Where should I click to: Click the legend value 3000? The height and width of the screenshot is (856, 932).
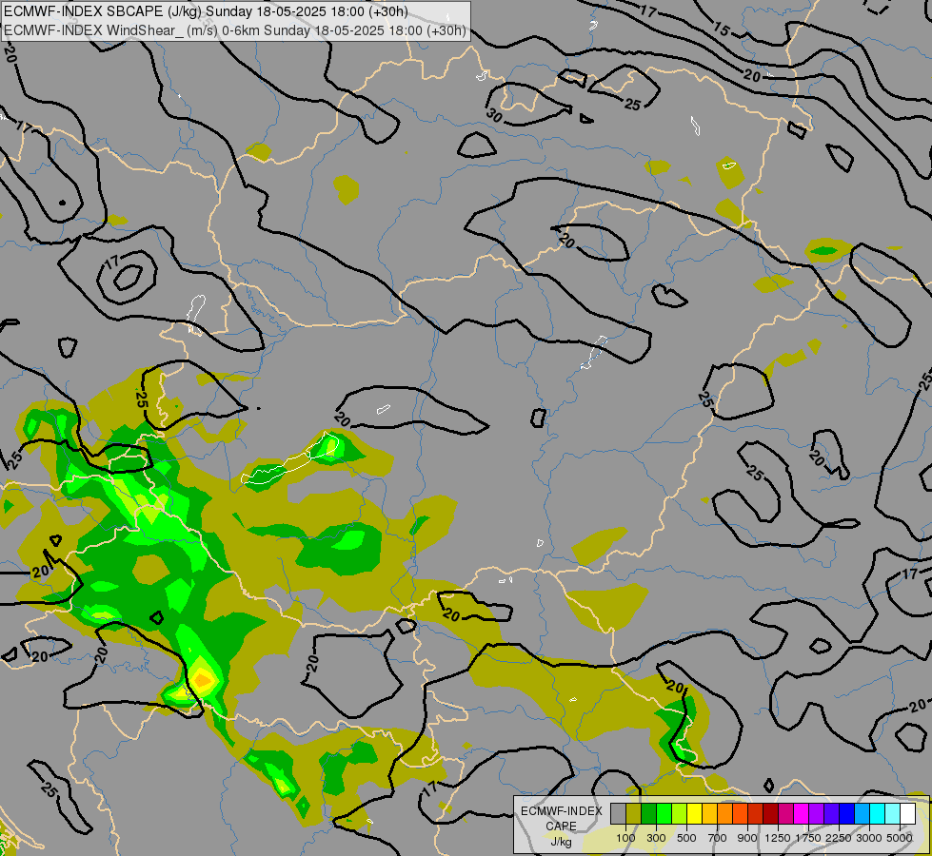(x=869, y=838)
